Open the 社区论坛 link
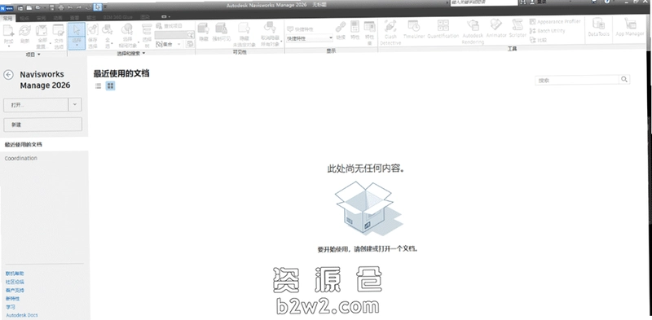The width and height of the screenshot is (652, 320). click(x=15, y=282)
